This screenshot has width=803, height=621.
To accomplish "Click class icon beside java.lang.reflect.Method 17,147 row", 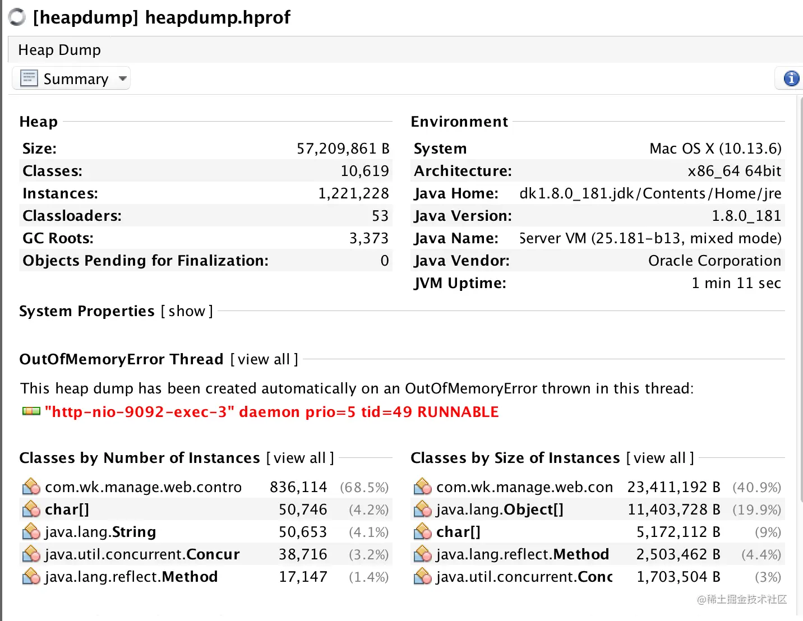I will tap(31, 576).
